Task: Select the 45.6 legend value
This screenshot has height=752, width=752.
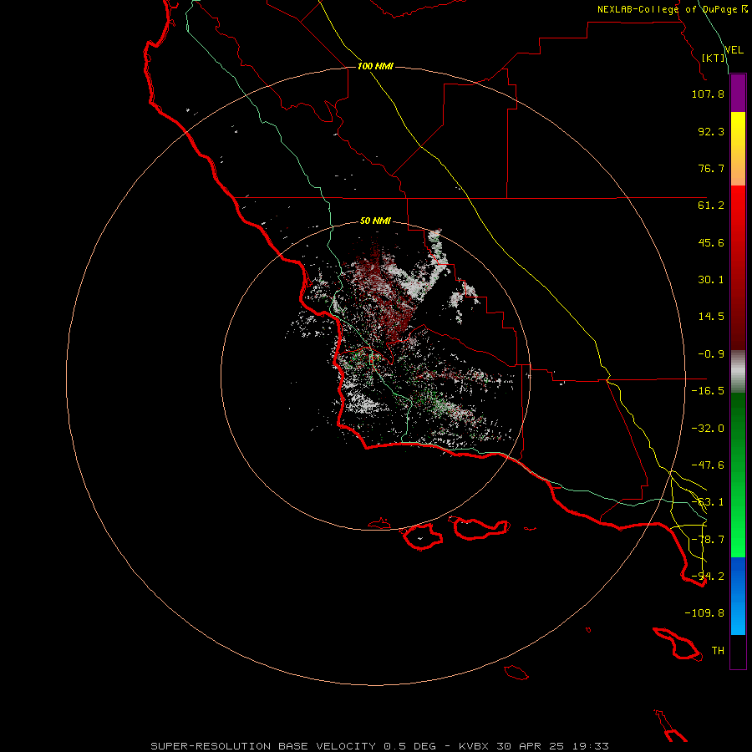Action: (711, 242)
